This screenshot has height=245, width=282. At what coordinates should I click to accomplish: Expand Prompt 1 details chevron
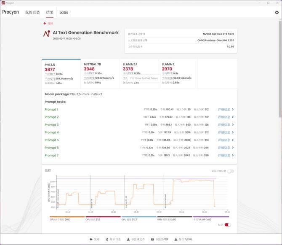click(x=233, y=110)
